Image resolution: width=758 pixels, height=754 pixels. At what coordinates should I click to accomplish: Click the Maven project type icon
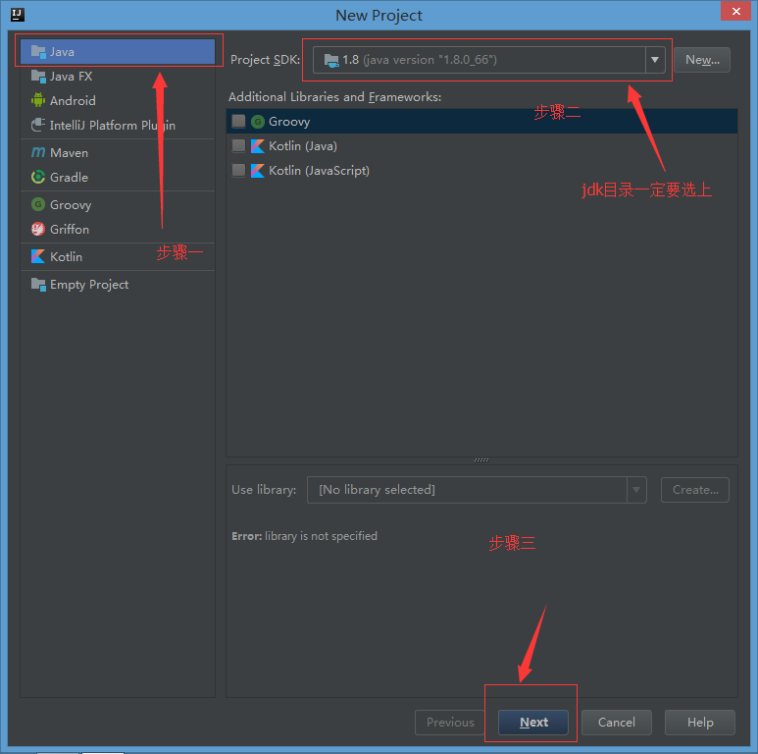(38, 152)
